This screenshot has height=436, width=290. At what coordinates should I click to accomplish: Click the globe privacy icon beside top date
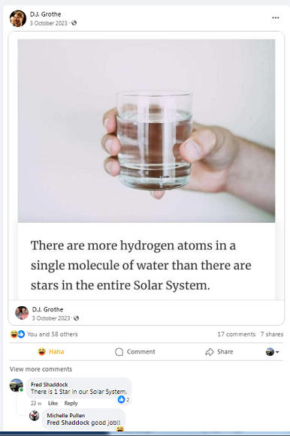[74, 23]
